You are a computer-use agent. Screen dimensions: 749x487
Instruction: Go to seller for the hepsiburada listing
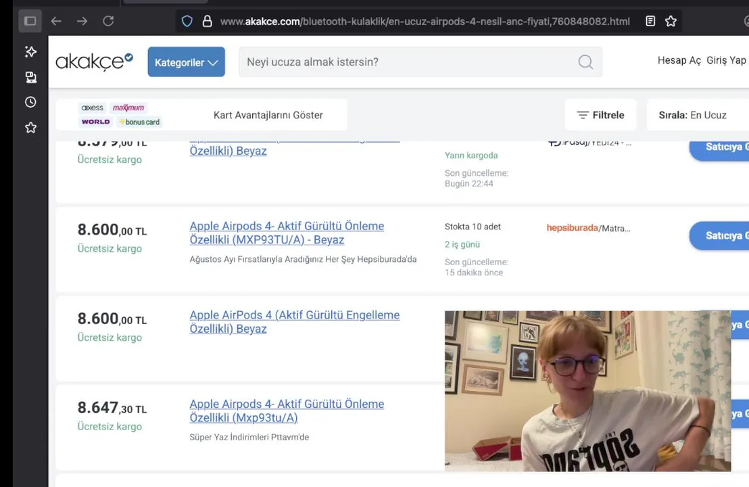(719, 235)
